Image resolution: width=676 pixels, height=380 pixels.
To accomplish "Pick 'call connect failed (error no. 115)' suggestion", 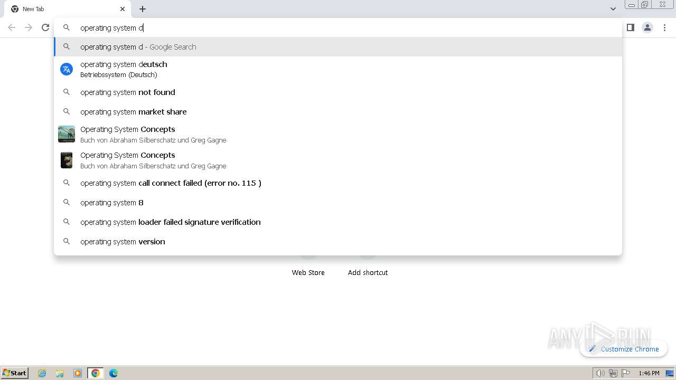I will click(x=338, y=183).
